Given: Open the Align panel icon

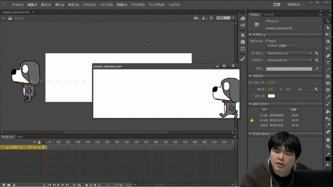Looking at the screenshot, I should point(243,35).
